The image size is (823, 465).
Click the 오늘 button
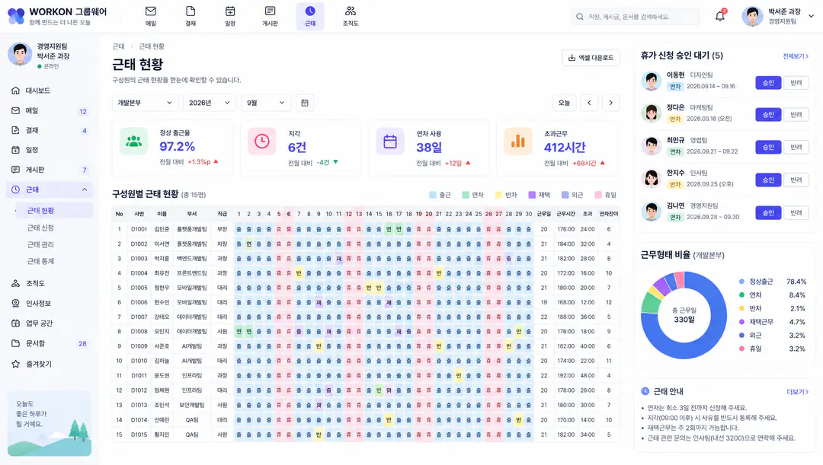click(564, 103)
